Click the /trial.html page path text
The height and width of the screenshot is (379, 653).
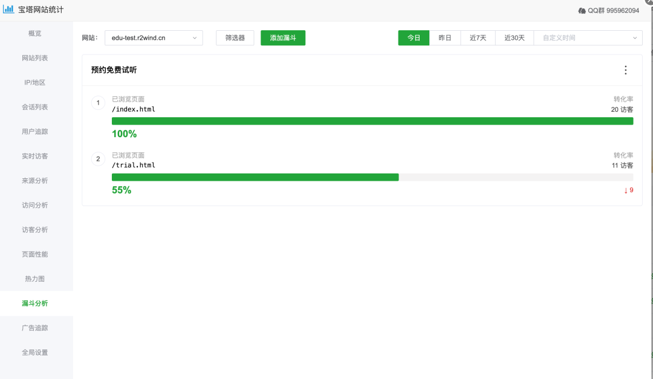[x=133, y=166]
